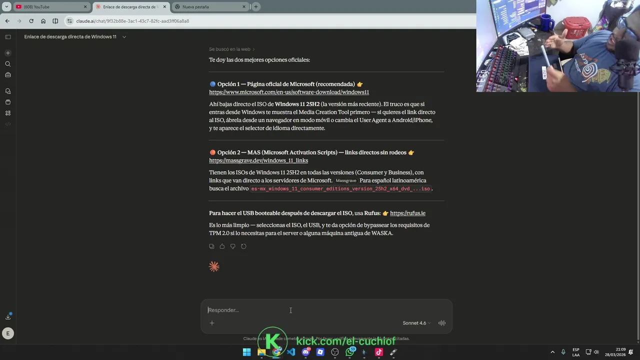
Task: Expand 'Se buscó en la web' details
Action: tap(232, 49)
